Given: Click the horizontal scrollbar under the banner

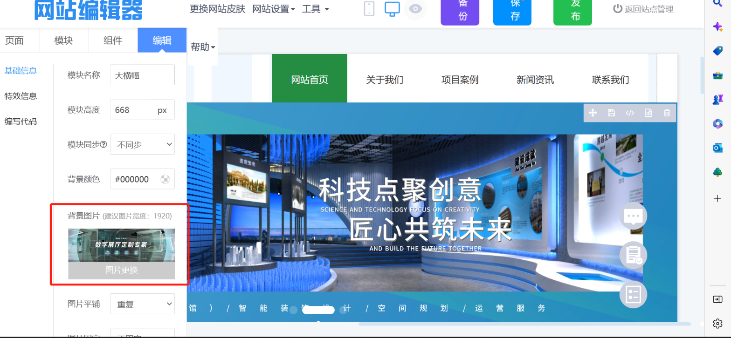Looking at the screenshot, I should pyautogui.click(x=524, y=324).
